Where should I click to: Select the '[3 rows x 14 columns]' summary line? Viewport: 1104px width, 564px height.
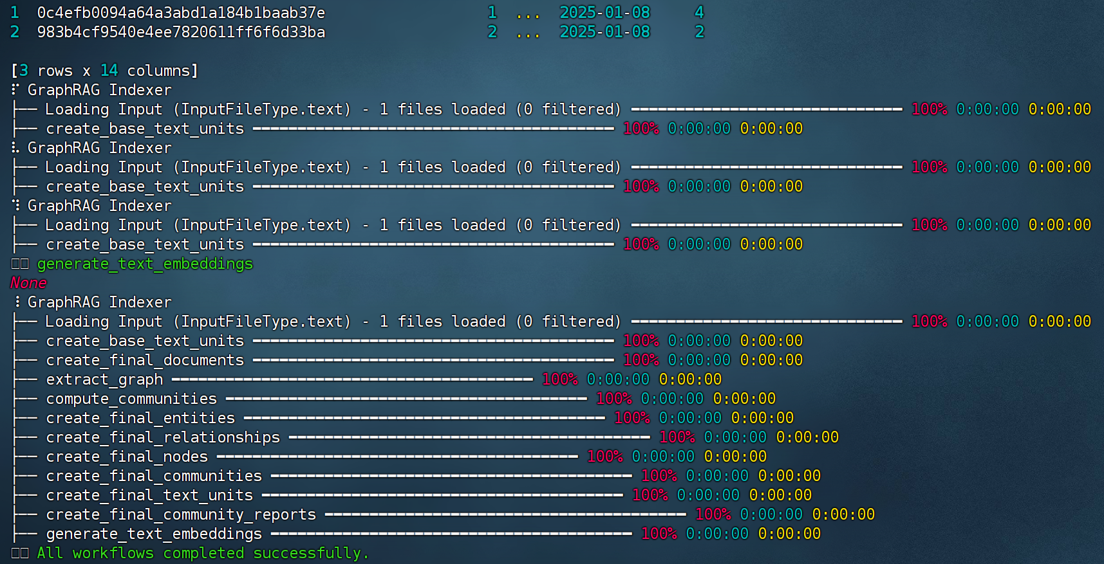(x=104, y=71)
